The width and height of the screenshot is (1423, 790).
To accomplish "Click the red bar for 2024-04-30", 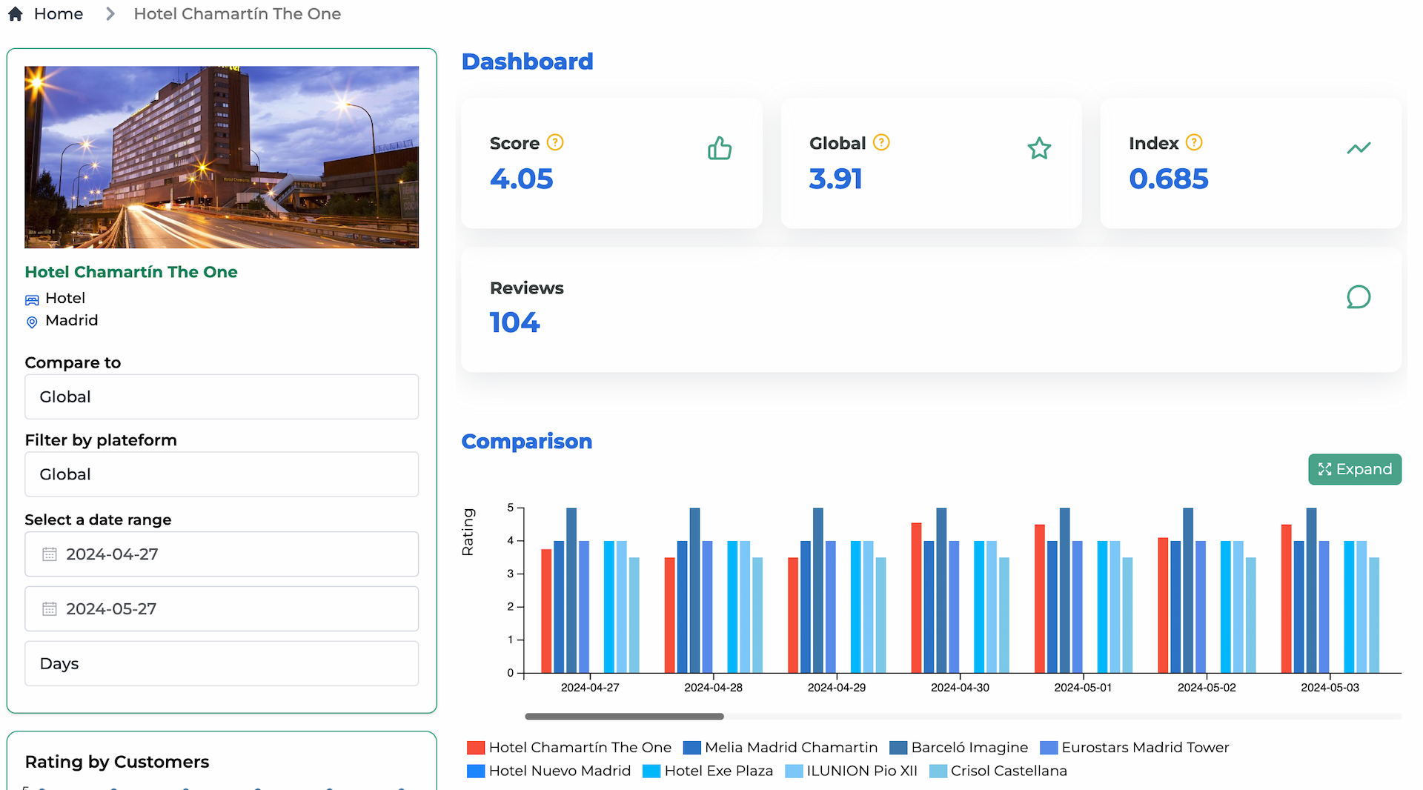I will [917, 598].
